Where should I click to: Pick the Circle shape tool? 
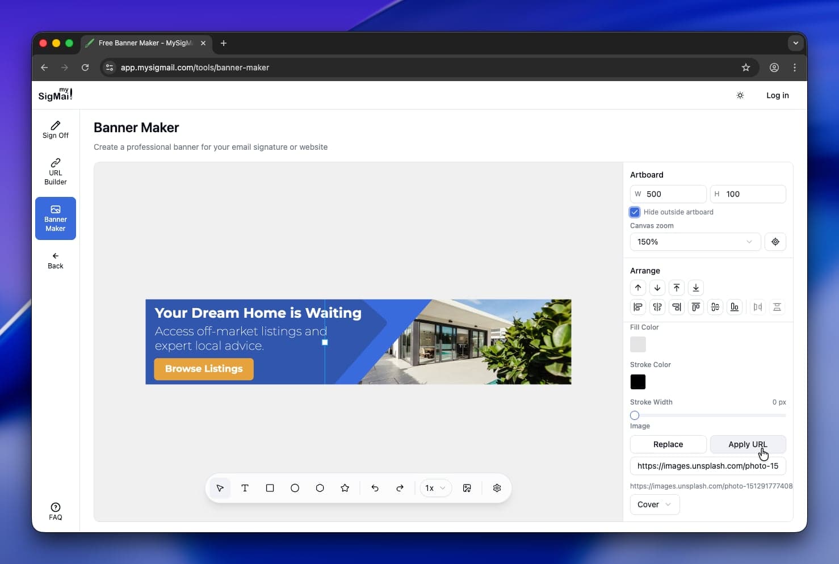pyautogui.click(x=295, y=488)
